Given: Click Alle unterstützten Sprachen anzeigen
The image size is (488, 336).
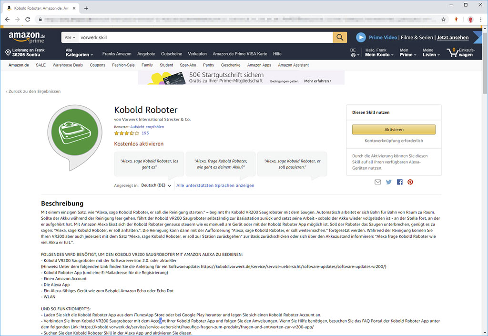Looking at the screenshot, I should point(215,185).
